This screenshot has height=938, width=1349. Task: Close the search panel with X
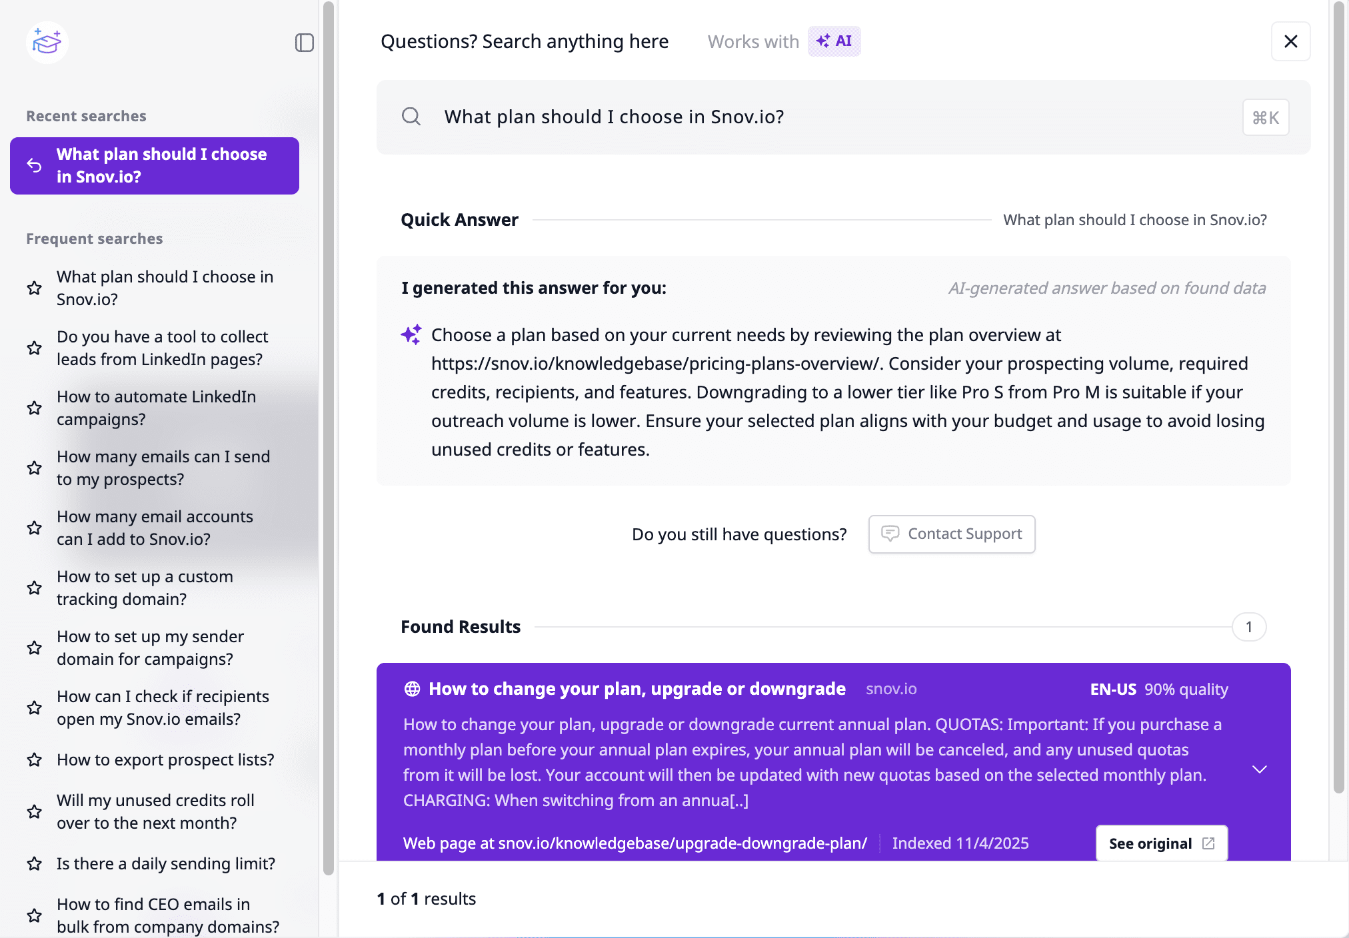tap(1290, 41)
